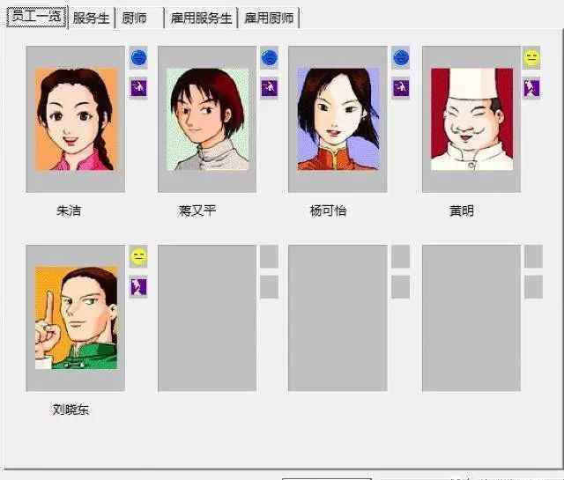Switch to the 服务生 tab
The image size is (564, 480).
pos(91,18)
